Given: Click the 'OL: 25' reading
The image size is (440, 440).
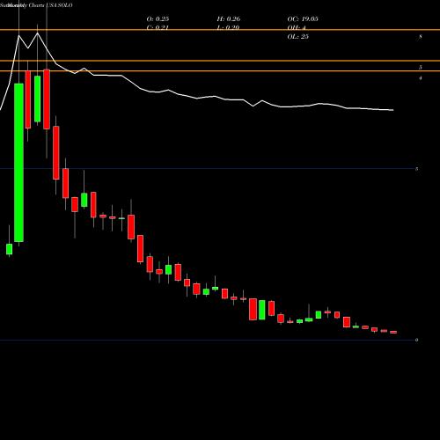Looking at the screenshot, I should (x=298, y=36).
